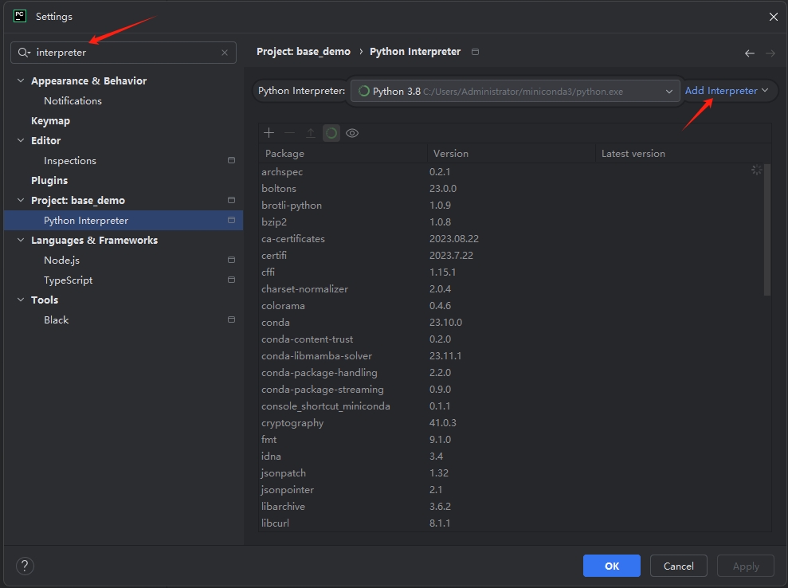Click the project-level icon beside breadcrumb
Screen dimensions: 788x588
click(x=475, y=52)
